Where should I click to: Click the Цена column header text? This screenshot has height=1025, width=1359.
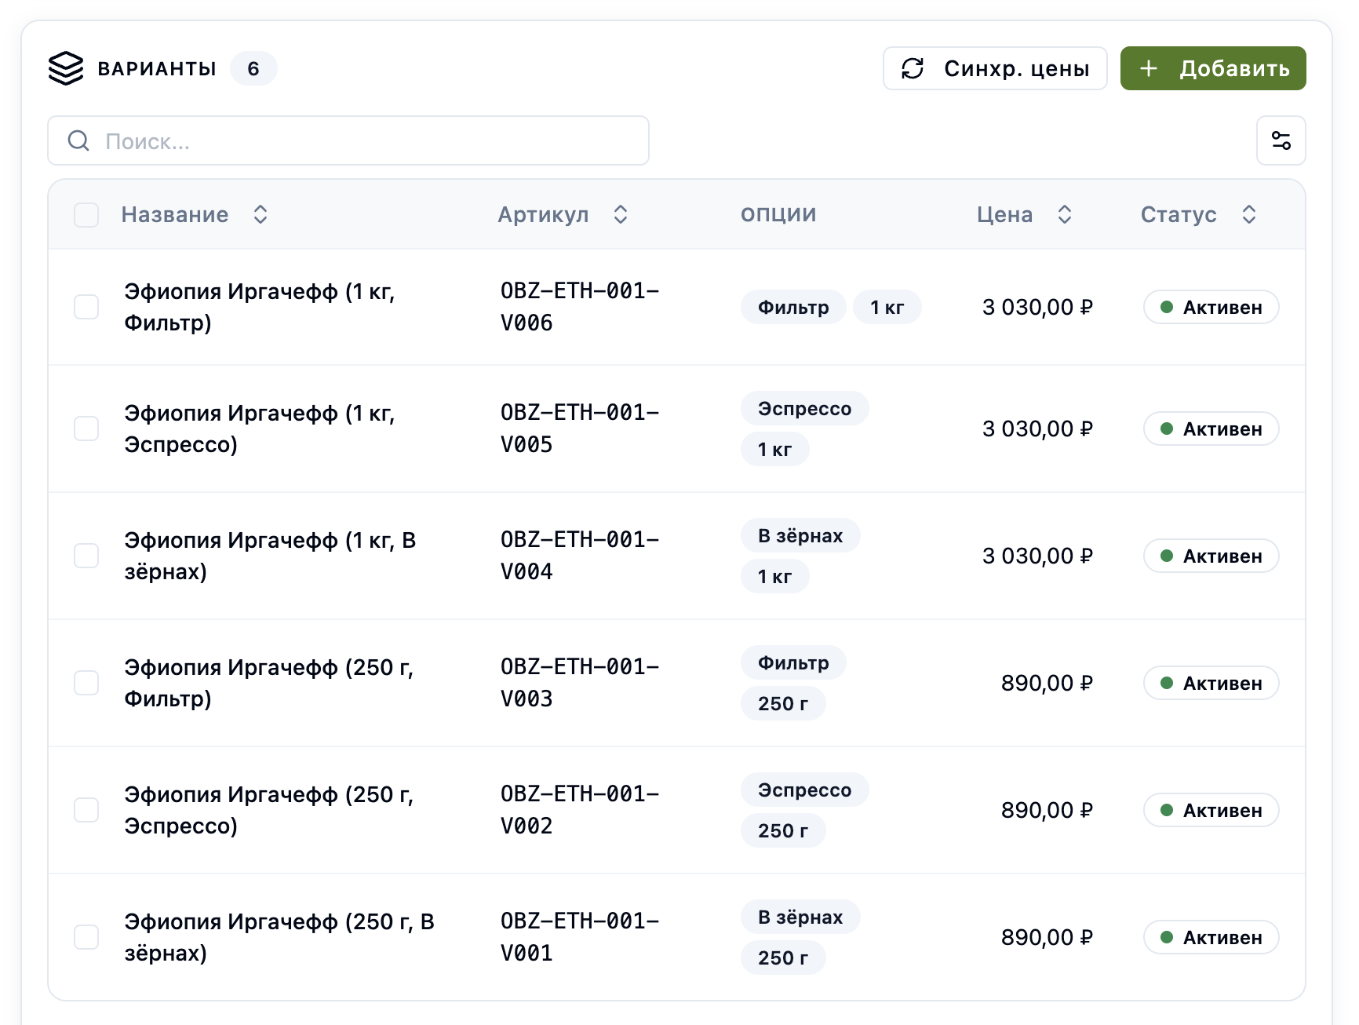pos(1004,214)
